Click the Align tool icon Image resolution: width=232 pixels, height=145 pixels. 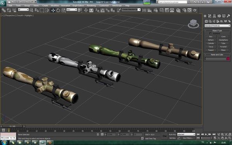point(150,10)
